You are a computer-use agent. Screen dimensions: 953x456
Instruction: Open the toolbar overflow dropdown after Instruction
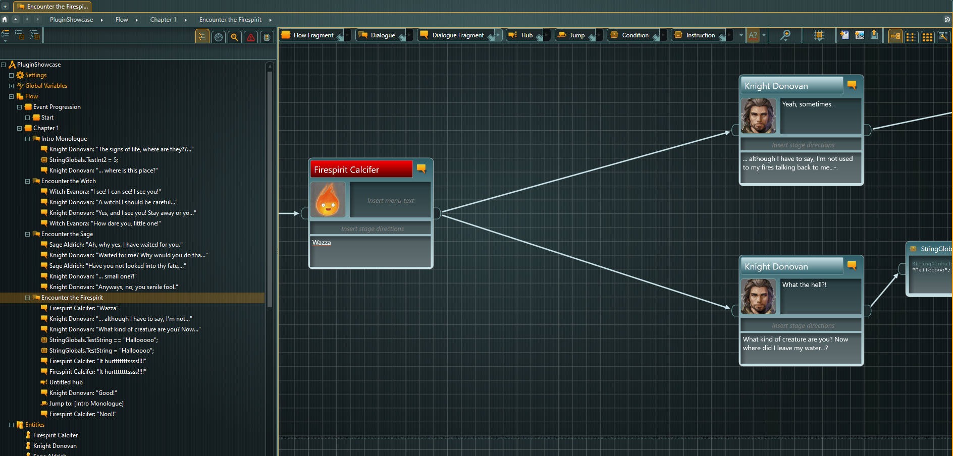(x=741, y=35)
